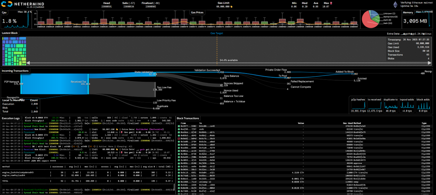This screenshot has width=436, height=195.
Task: Click the Nonces Skipped flow label
Action: click(x=233, y=83)
